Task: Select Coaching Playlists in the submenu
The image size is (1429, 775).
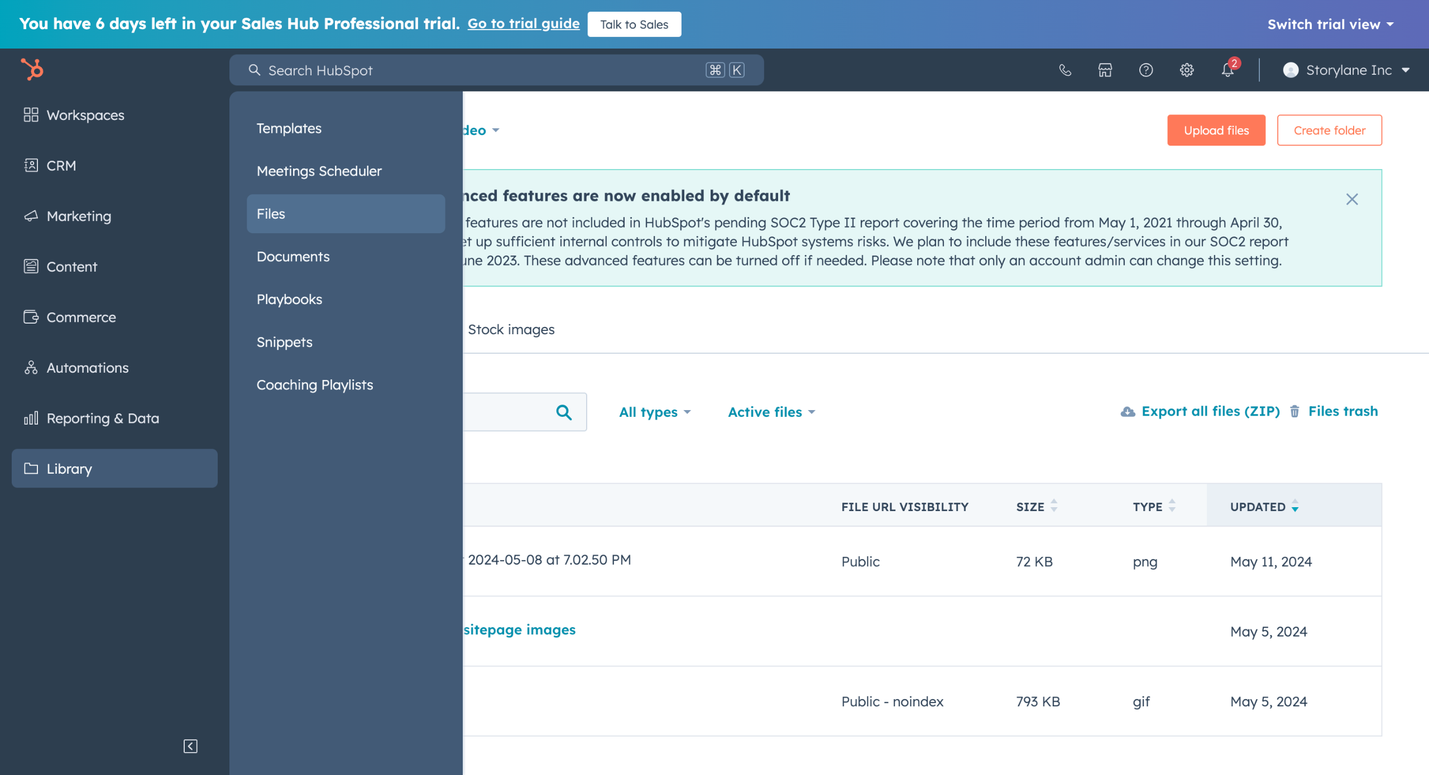Action: (x=346, y=385)
